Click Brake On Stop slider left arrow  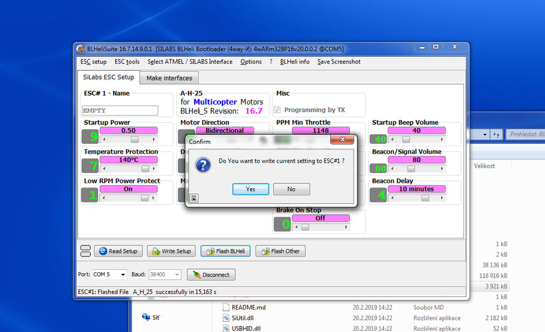(x=297, y=227)
